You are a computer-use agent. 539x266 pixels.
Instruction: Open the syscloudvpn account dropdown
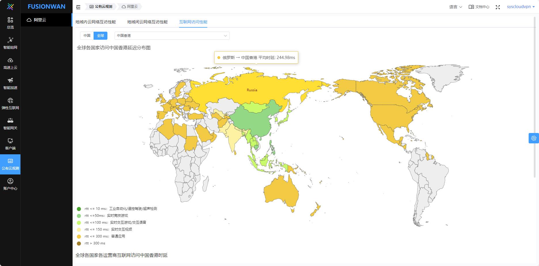point(521,7)
